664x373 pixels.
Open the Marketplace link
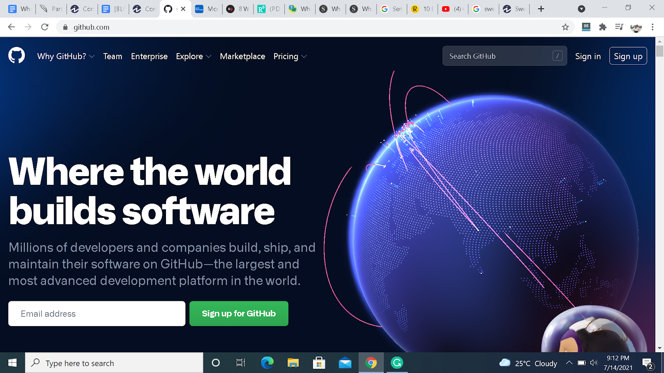point(242,56)
